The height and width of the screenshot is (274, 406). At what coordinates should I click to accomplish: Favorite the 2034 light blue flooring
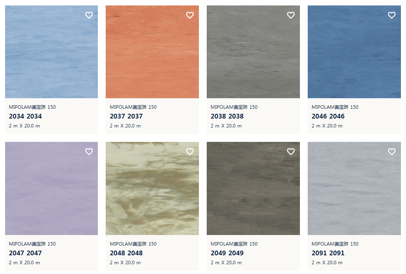point(89,15)
